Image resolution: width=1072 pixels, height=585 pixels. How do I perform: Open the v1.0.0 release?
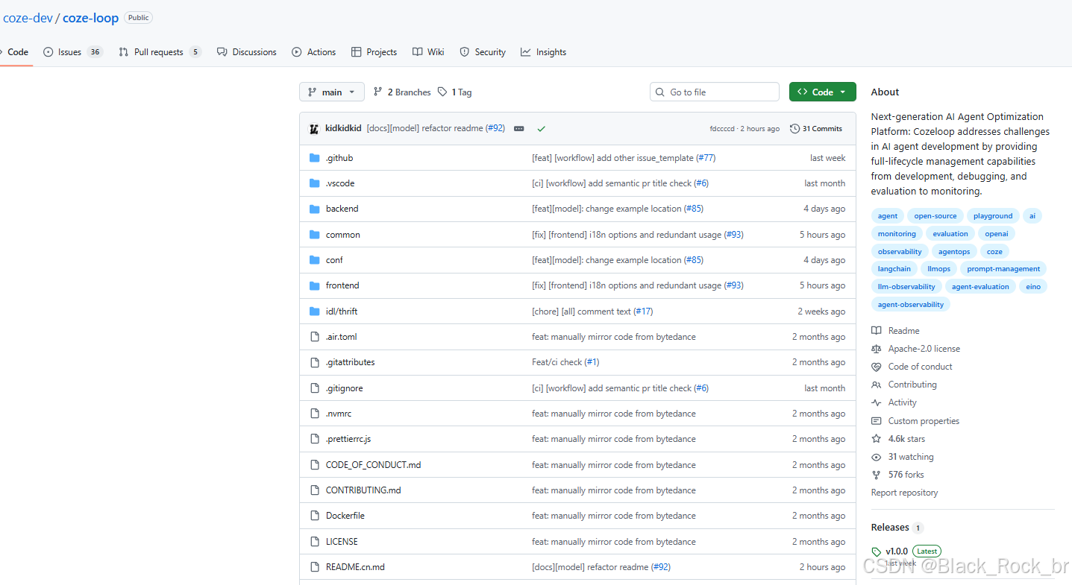pyautogui.click(x=897, y=551)
